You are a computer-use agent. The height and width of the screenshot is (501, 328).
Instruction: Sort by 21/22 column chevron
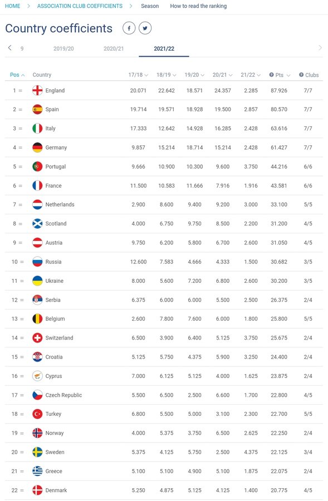[258, 75]
